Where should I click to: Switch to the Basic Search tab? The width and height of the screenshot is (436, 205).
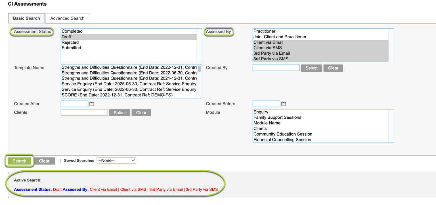(x=26, y=18)
